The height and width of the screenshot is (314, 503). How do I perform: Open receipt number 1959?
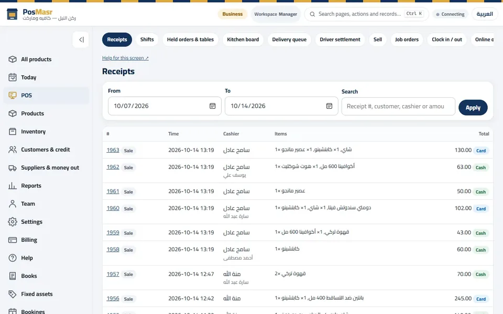point(113,232)
